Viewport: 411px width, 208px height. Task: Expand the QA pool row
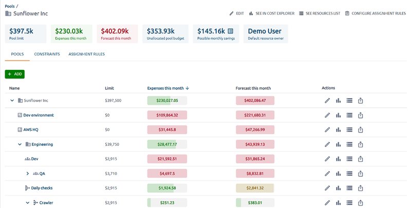[x=28, y=174]
